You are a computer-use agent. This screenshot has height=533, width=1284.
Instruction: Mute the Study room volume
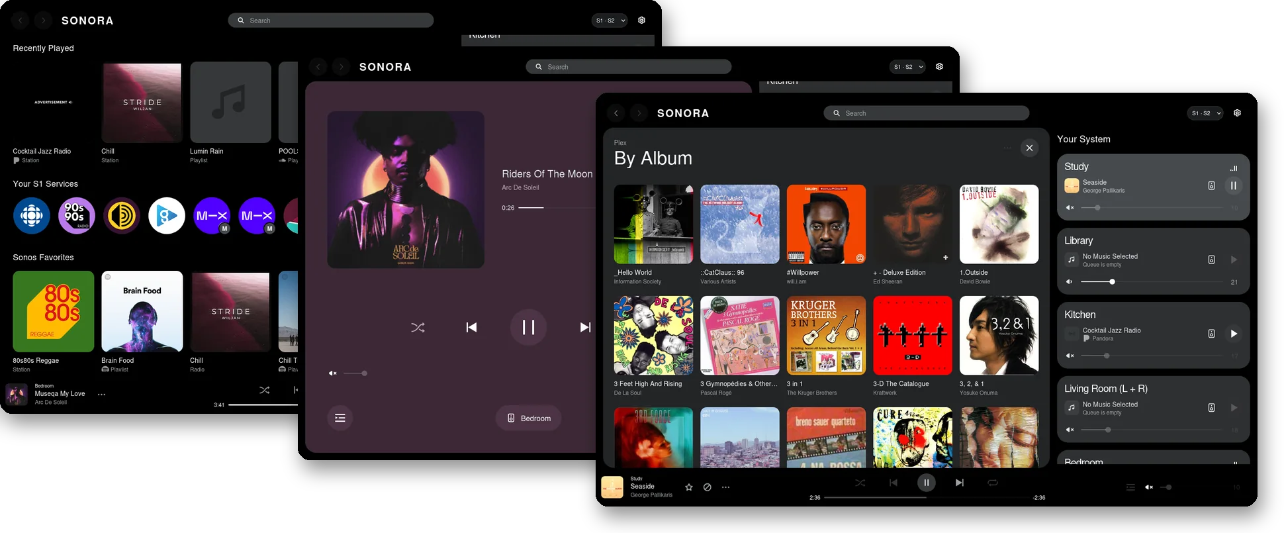point(1070,208)
